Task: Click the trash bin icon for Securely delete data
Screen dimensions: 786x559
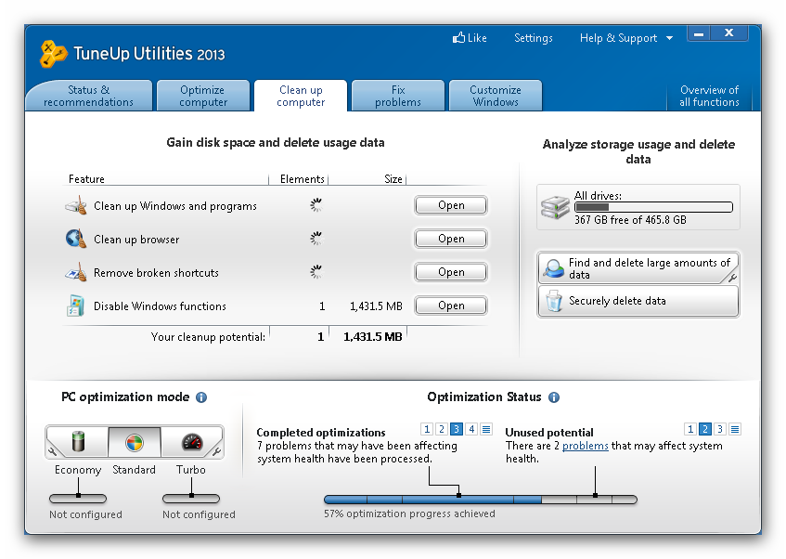Action: tap(554, 301)
